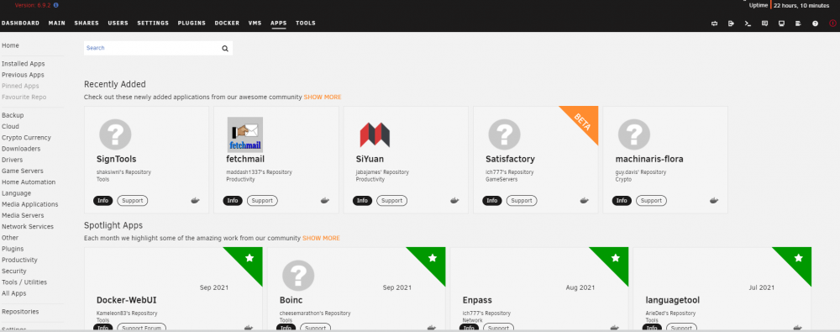Open the feedback speech-bubble icon

764,24
